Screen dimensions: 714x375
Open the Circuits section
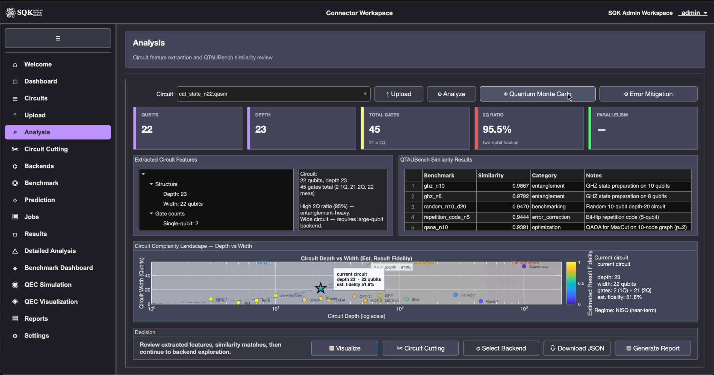point(58,98)
